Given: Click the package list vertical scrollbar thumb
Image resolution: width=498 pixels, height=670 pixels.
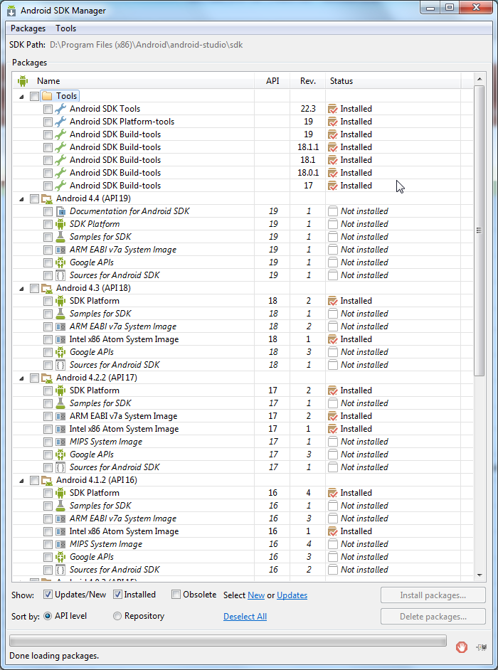Looking at the screenshot, I should point(480,230).
